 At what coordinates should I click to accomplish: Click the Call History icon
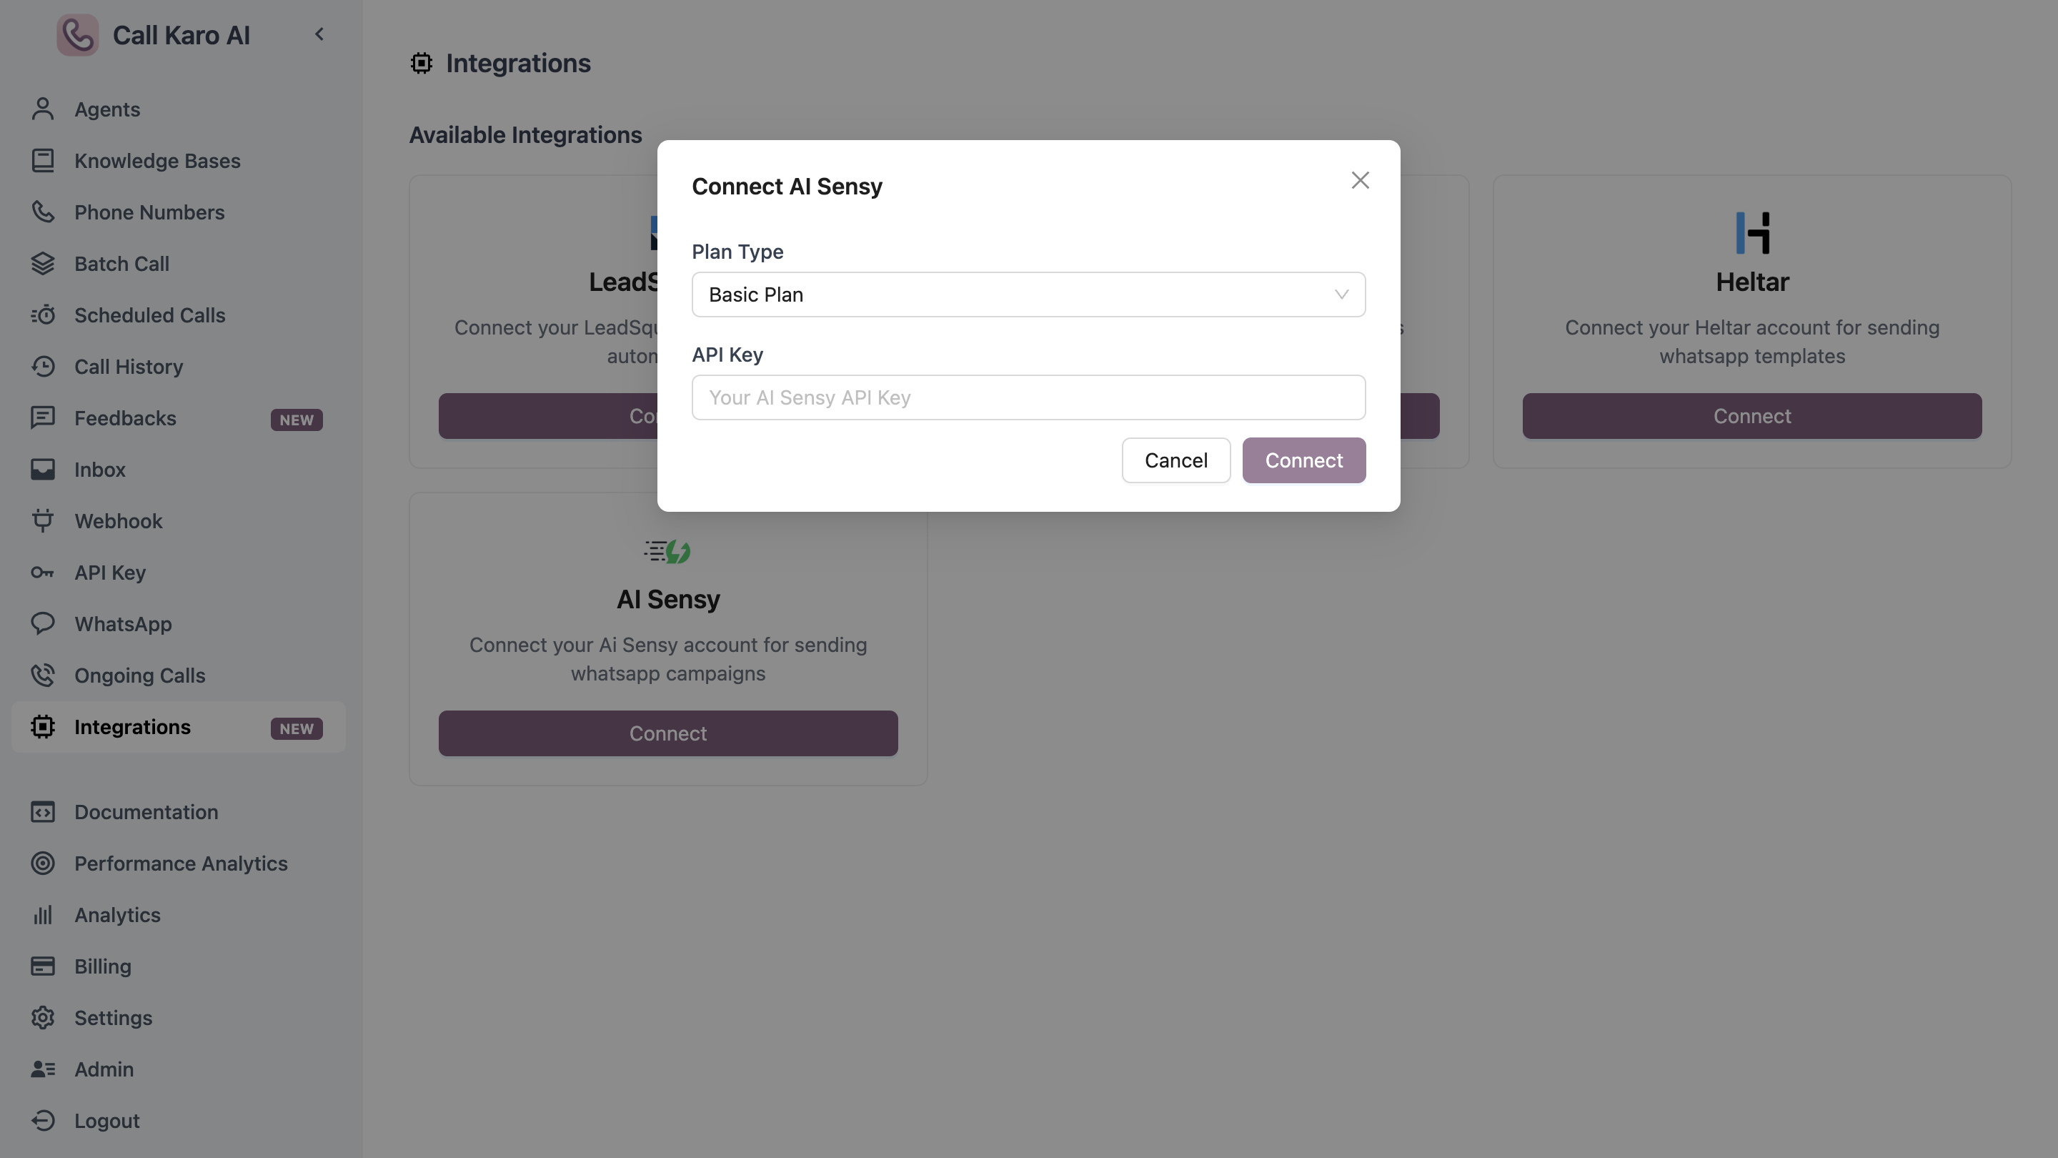tap(42, 366)
